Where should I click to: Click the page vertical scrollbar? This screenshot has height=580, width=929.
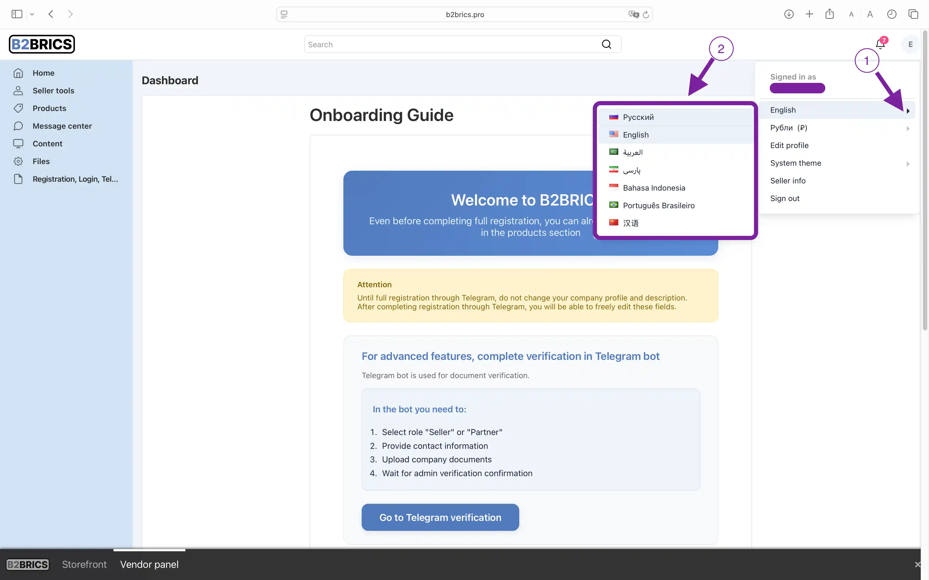[x=925, y=180]
